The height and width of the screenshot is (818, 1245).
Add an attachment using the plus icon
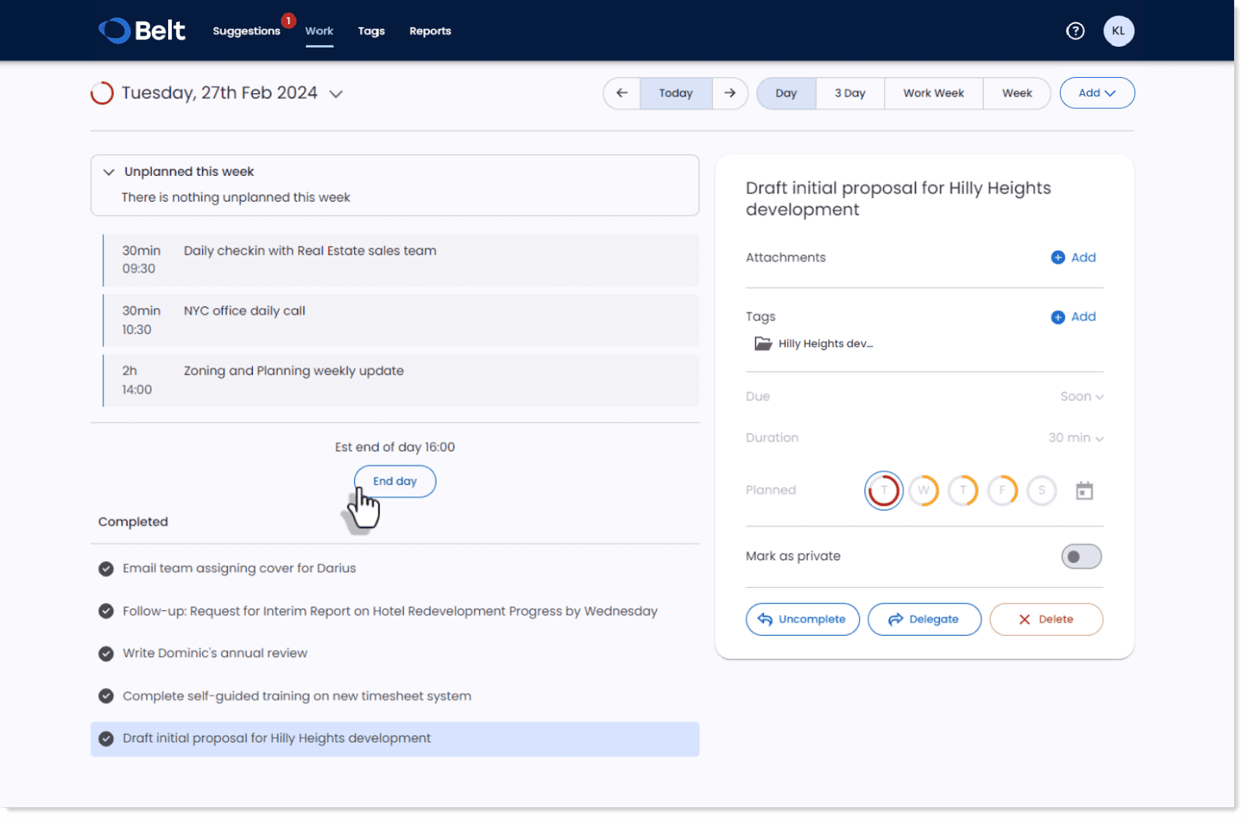click(1058, 258)
